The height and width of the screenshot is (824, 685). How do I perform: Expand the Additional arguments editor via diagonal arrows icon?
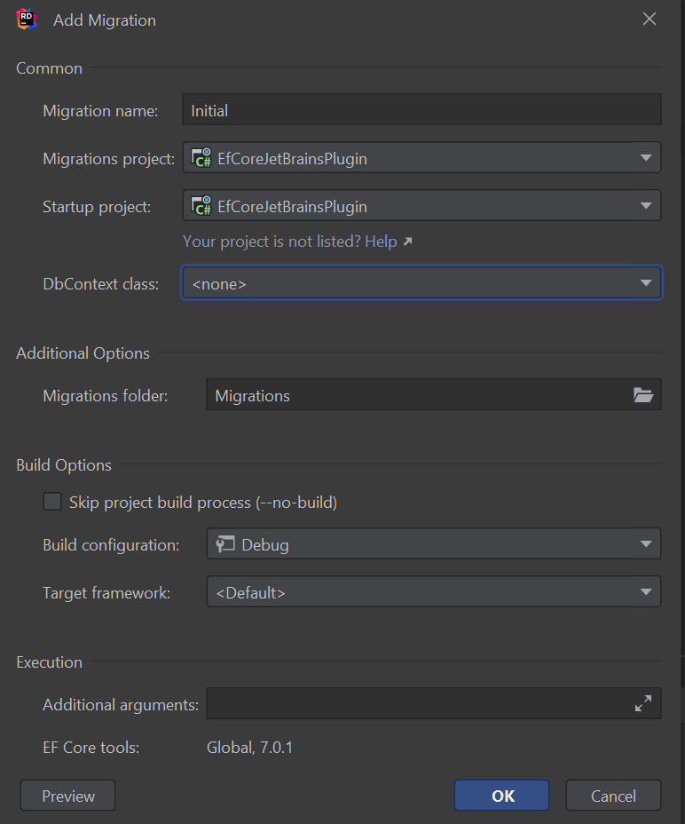click(x=642, y=703)
